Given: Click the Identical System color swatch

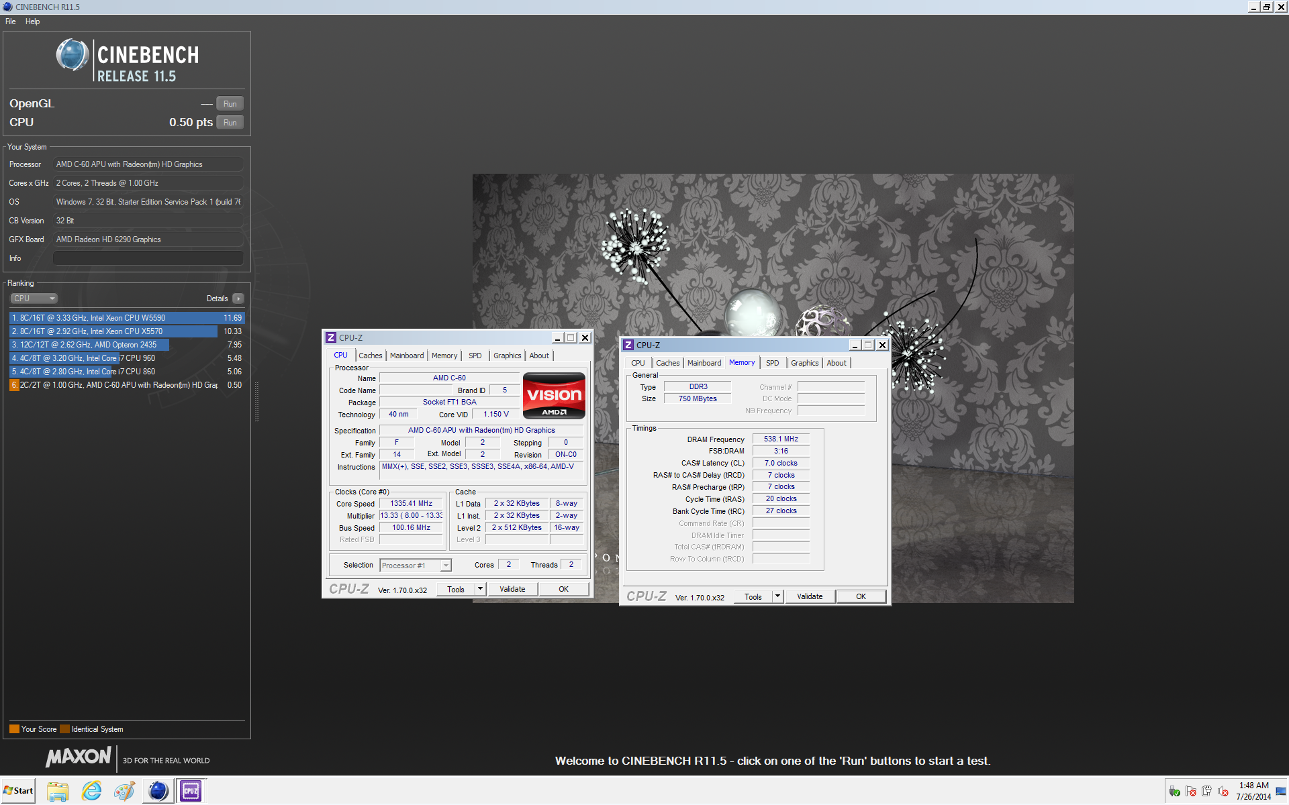Looking at the screenshot, I should 64,729.
